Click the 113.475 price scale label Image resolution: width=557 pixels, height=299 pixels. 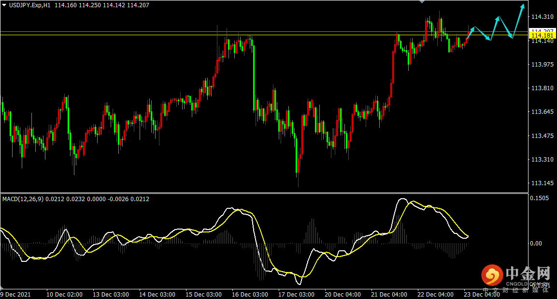coord(542,136)
